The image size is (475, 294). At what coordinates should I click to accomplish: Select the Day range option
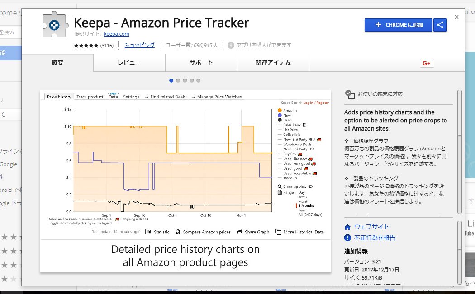pyautogui.click(x=301, y=192)
